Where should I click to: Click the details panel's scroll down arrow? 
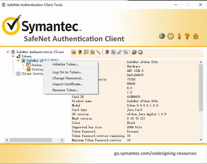[x=201, y=139]
